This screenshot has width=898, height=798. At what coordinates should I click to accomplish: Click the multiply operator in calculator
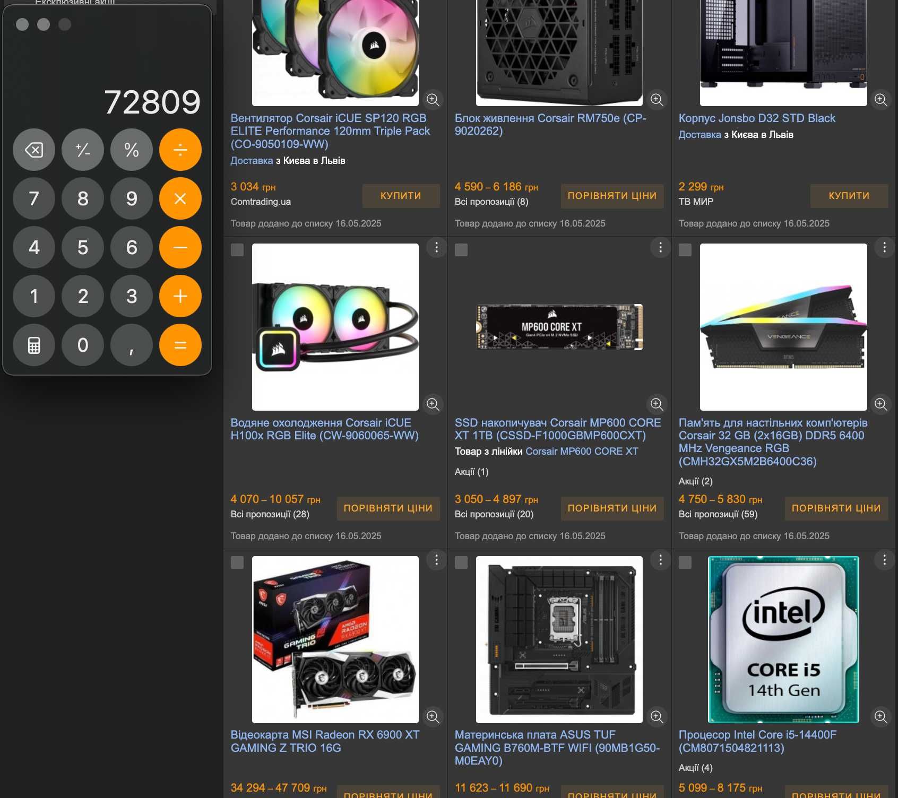click(180, 198)
